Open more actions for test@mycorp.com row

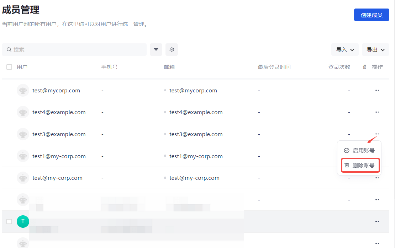tap(376, 90)
